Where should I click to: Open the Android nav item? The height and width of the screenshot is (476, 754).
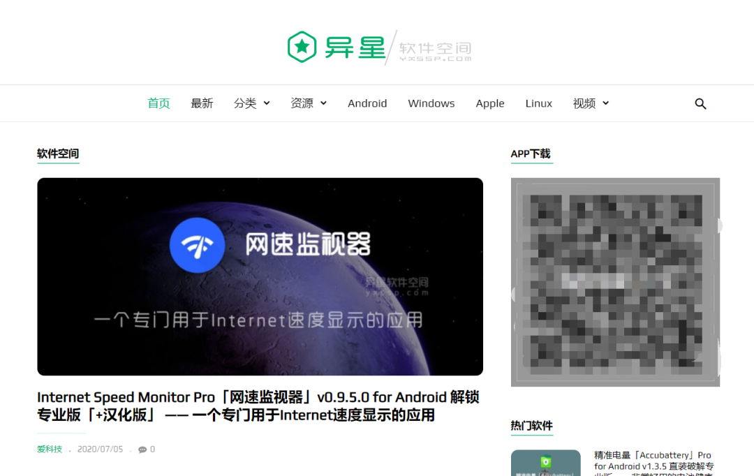coord(367,103)
